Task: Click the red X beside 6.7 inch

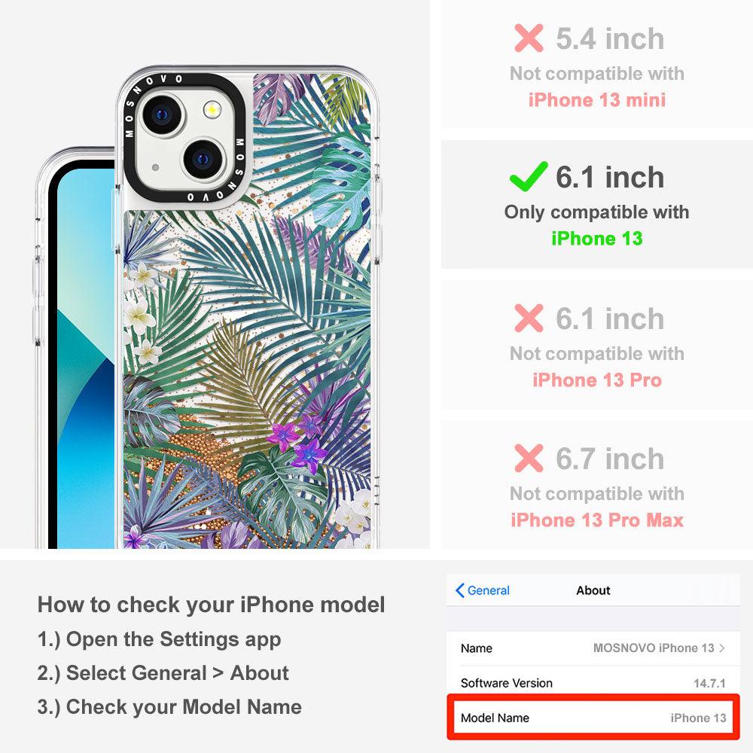Action: tap(529, 458)
